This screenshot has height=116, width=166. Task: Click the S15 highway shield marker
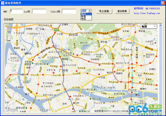tap(56, 29)
